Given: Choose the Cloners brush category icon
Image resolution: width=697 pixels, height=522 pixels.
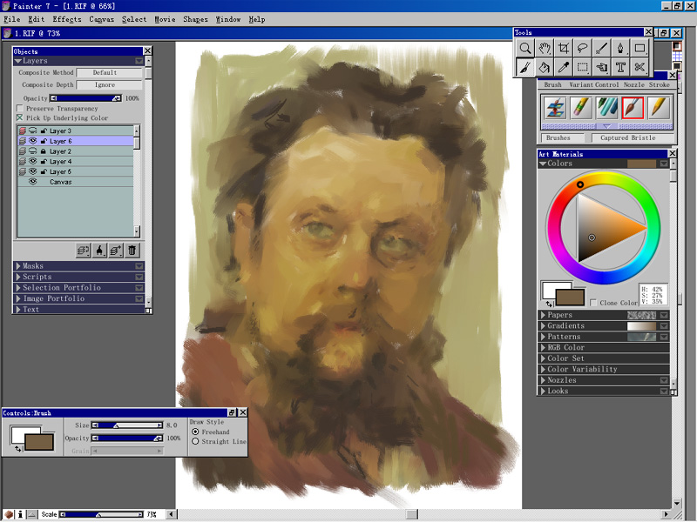Looking at the screenshot, I should [555, 108].
